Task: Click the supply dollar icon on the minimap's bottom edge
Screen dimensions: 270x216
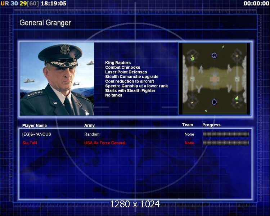Action: 206,111
